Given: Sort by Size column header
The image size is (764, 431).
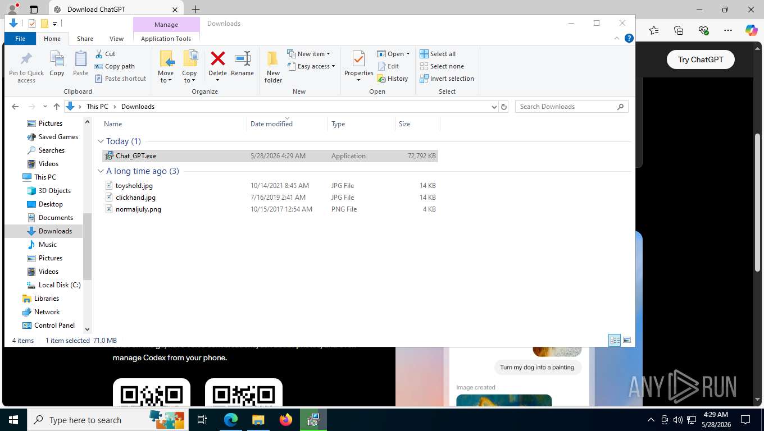Looking at the screenshot, I should tap(417, 124).
